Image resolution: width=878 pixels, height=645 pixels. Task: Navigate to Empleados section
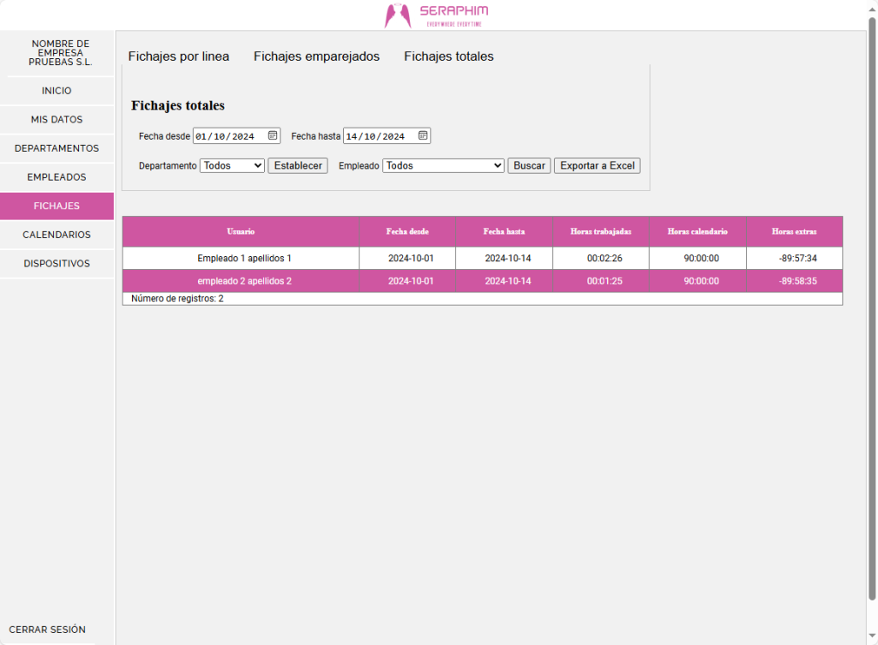tap(57, 177)
